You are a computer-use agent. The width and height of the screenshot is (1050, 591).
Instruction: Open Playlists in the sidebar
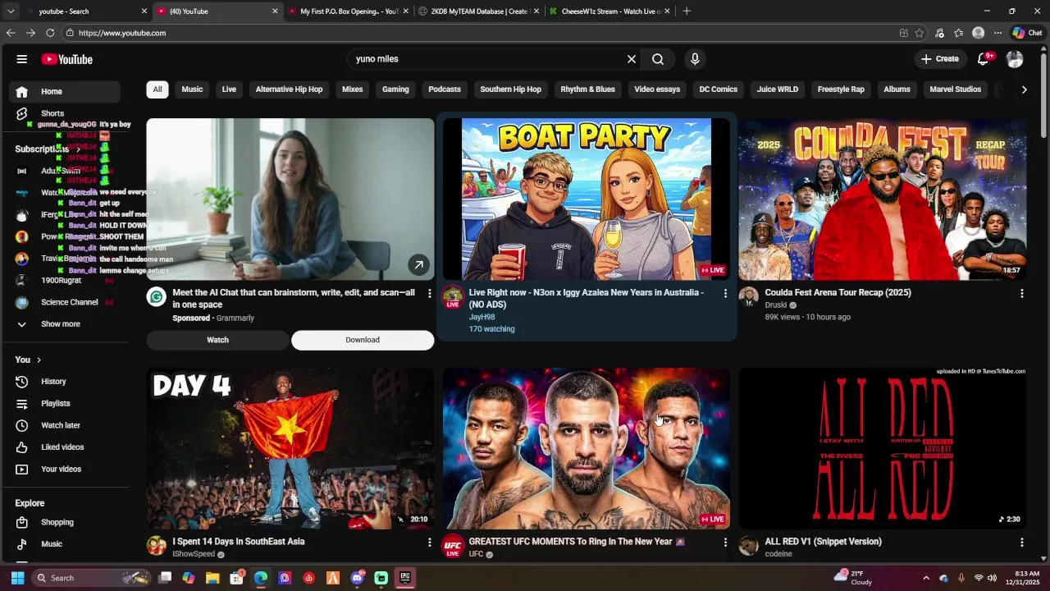66,403
